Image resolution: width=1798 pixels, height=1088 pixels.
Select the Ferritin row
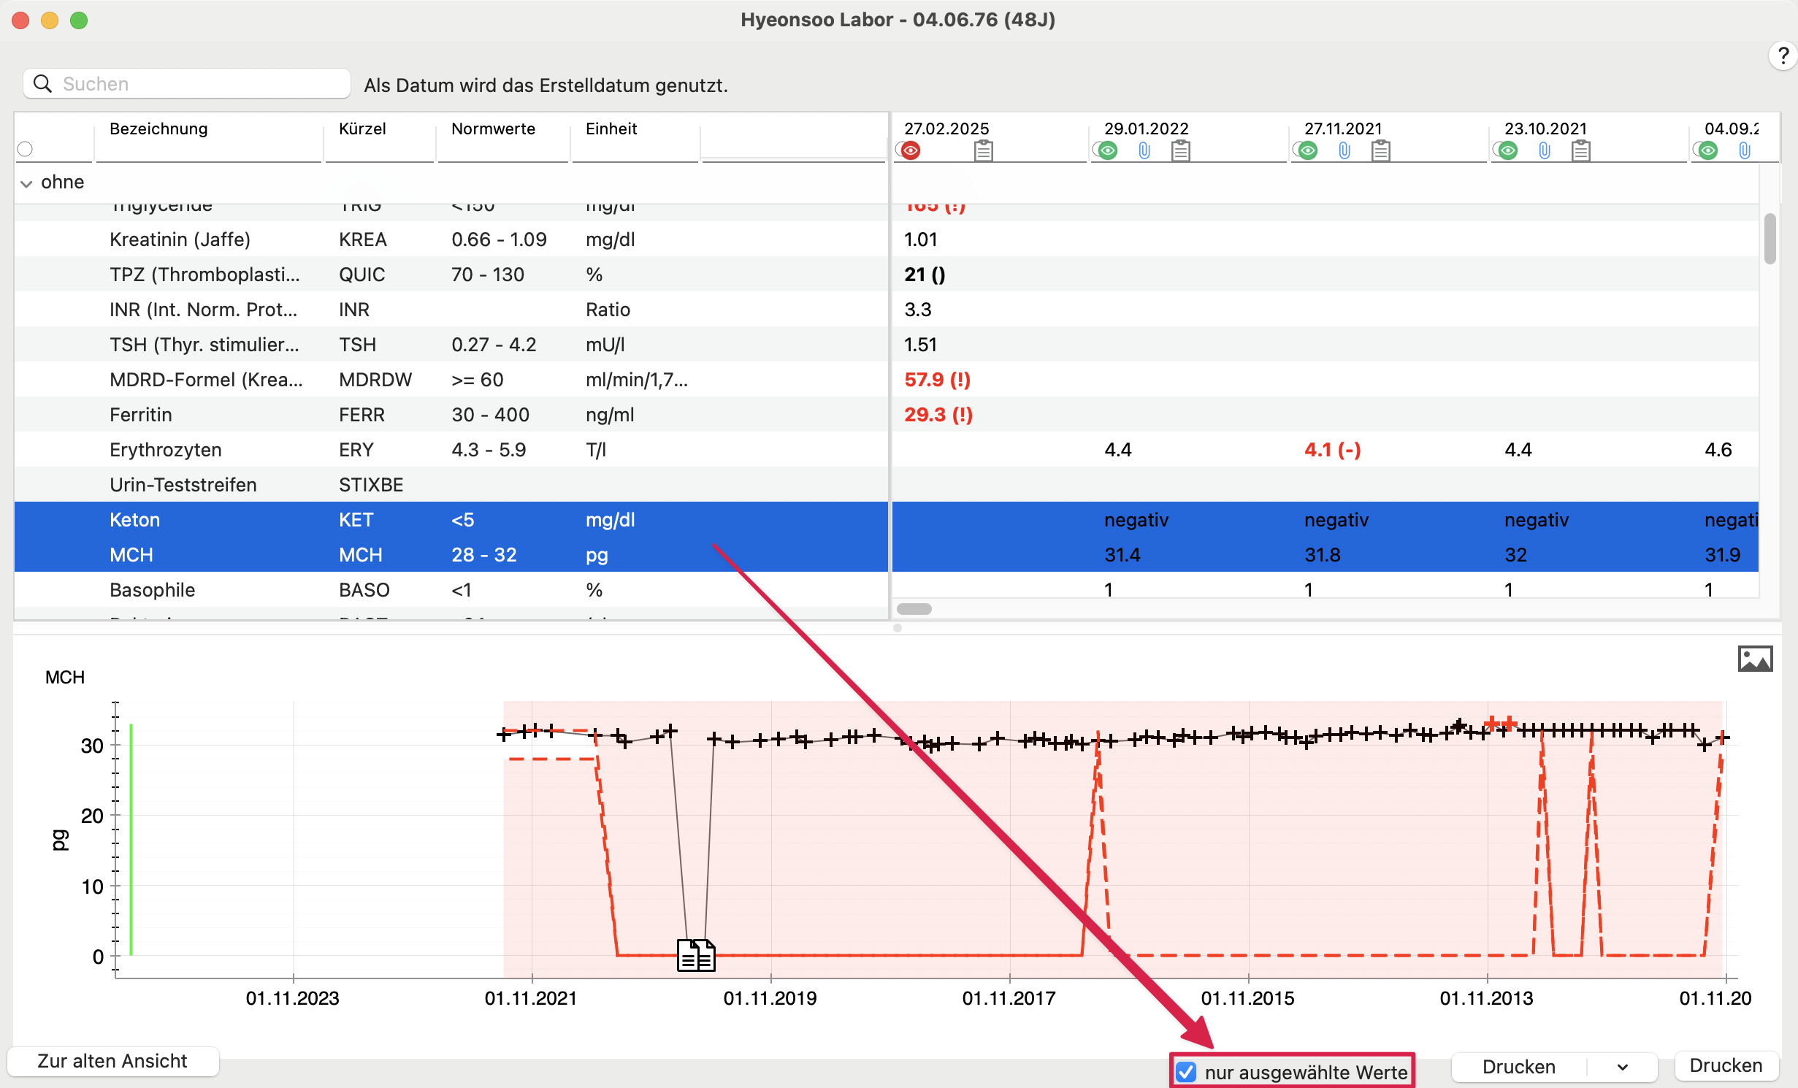(x=451, y=415)
